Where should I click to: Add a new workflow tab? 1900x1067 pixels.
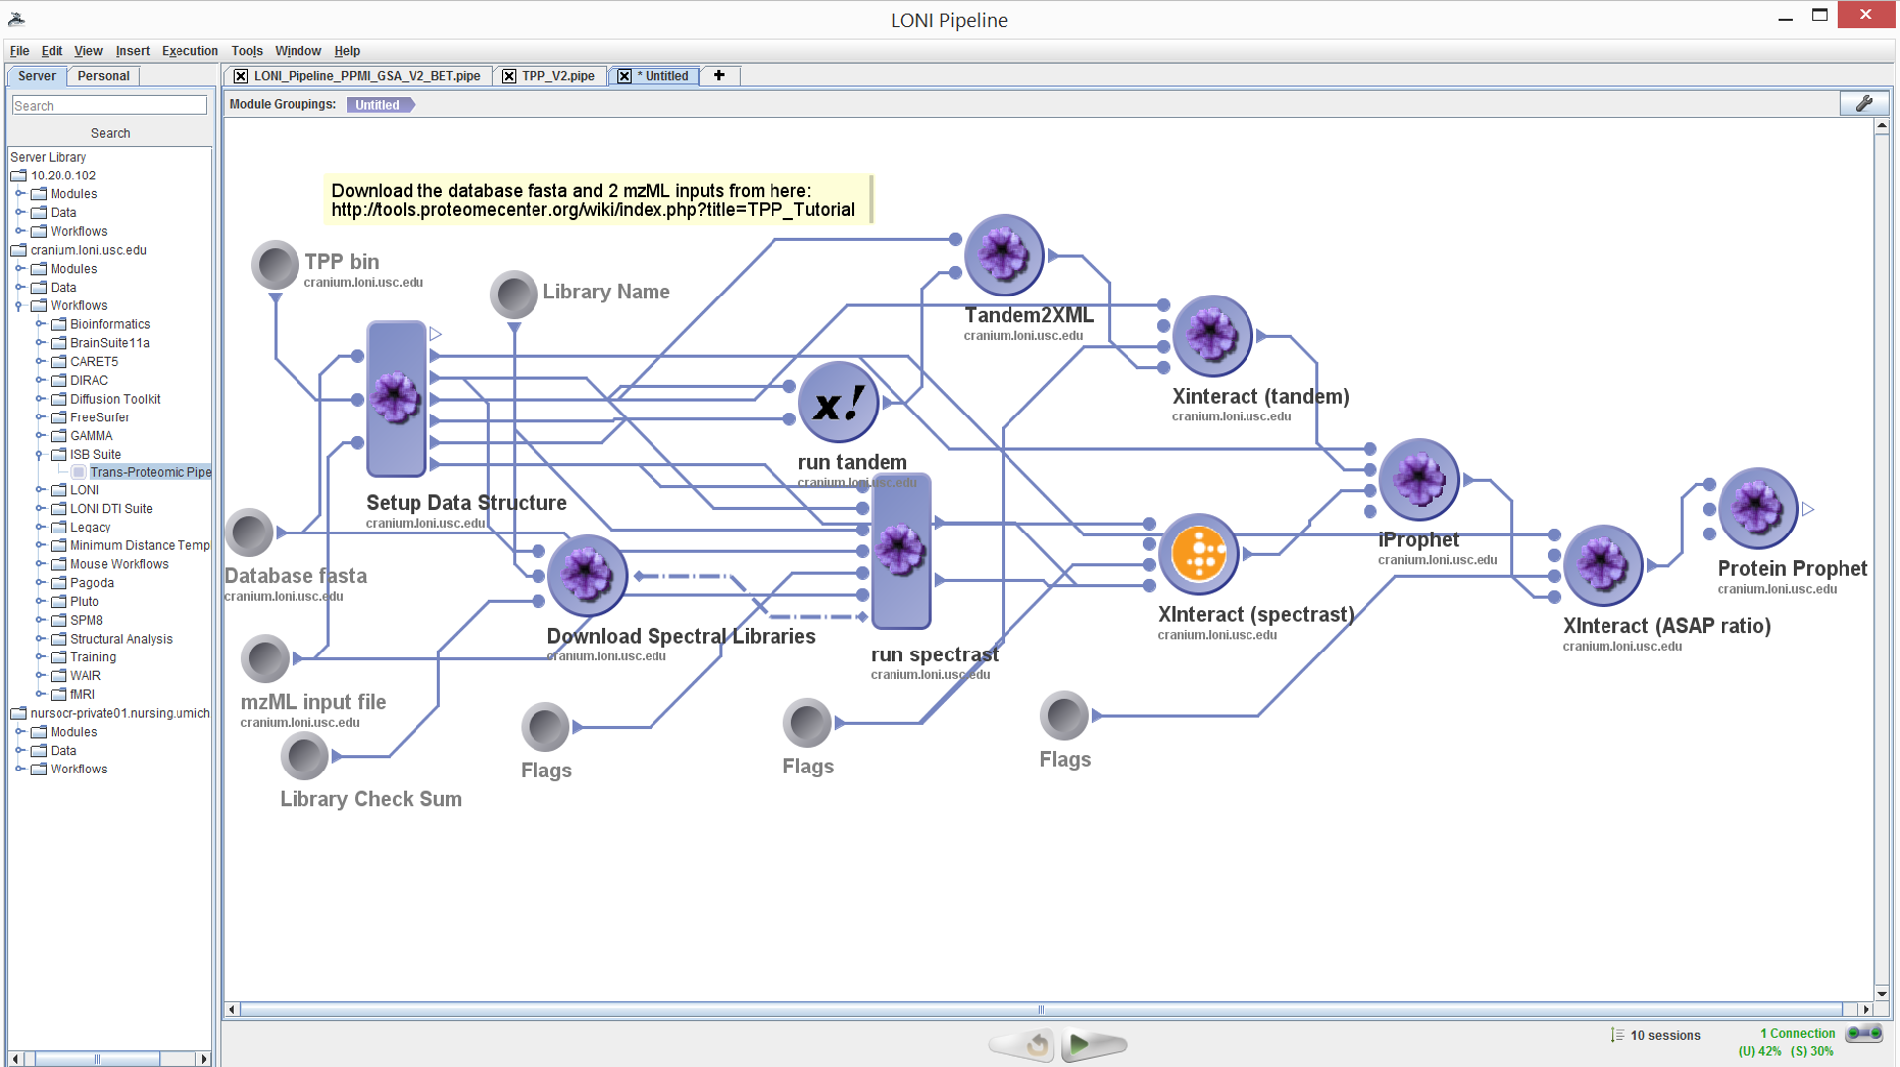point(719,76)
